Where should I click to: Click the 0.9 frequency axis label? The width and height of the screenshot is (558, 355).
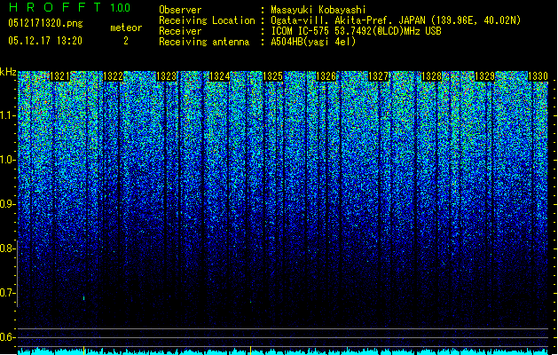pyautogui.click(x=8, y=204)
